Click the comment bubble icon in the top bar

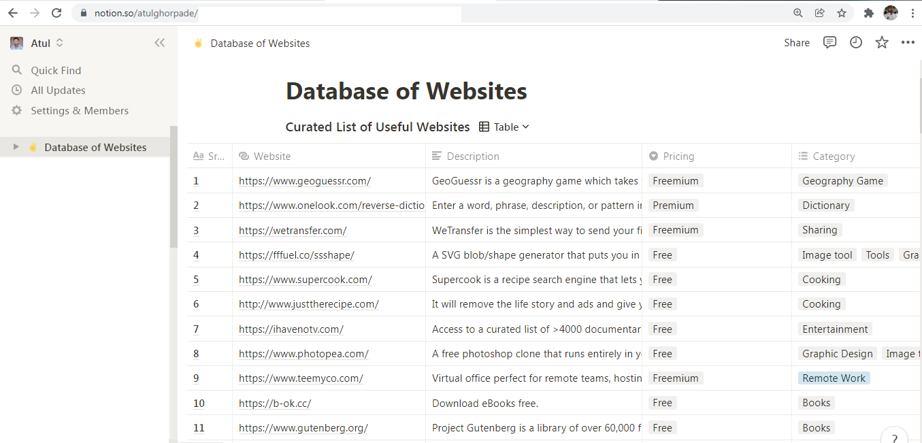[x=829, y=42]
